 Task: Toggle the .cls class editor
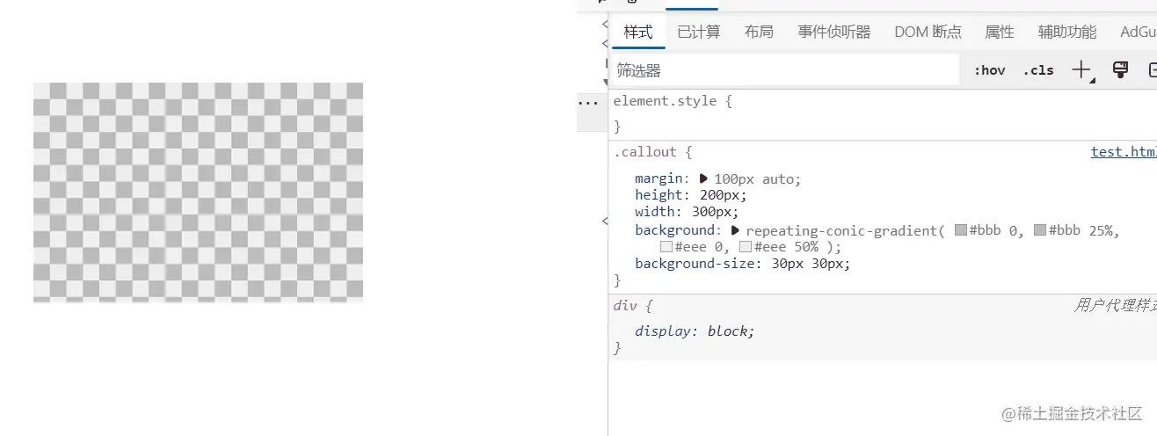1038,70
